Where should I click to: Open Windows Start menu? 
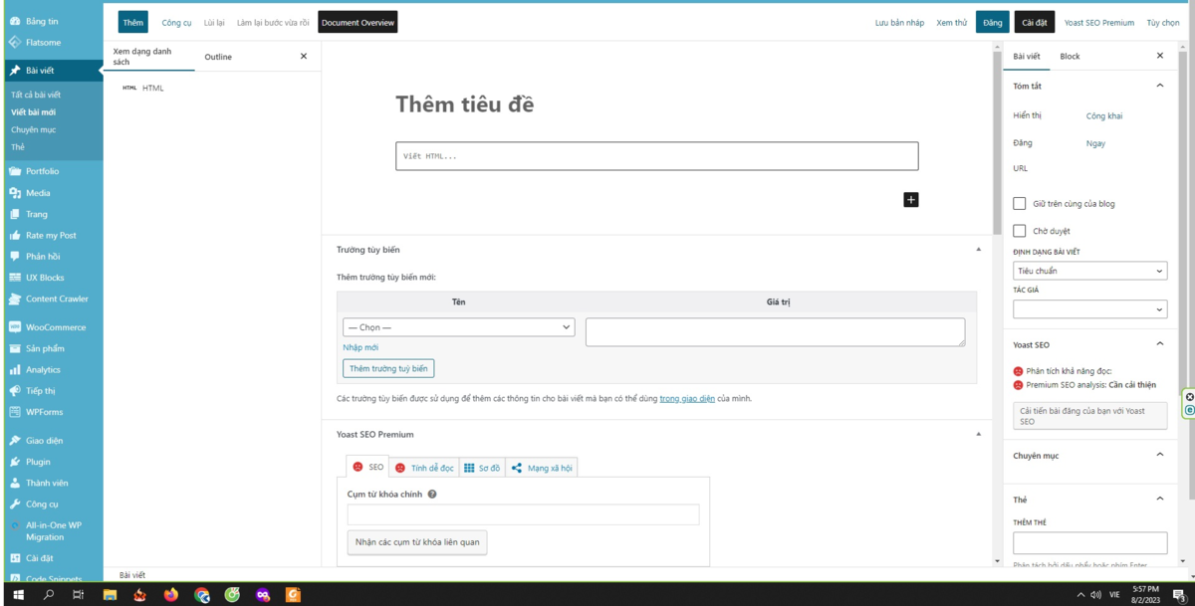(x=18, y=595)
